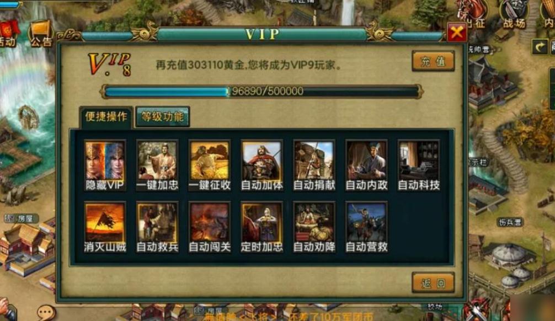Select the 消灭山贼 bandit flag icon
Screen dimensions: 555x321
tap(105, 228)
